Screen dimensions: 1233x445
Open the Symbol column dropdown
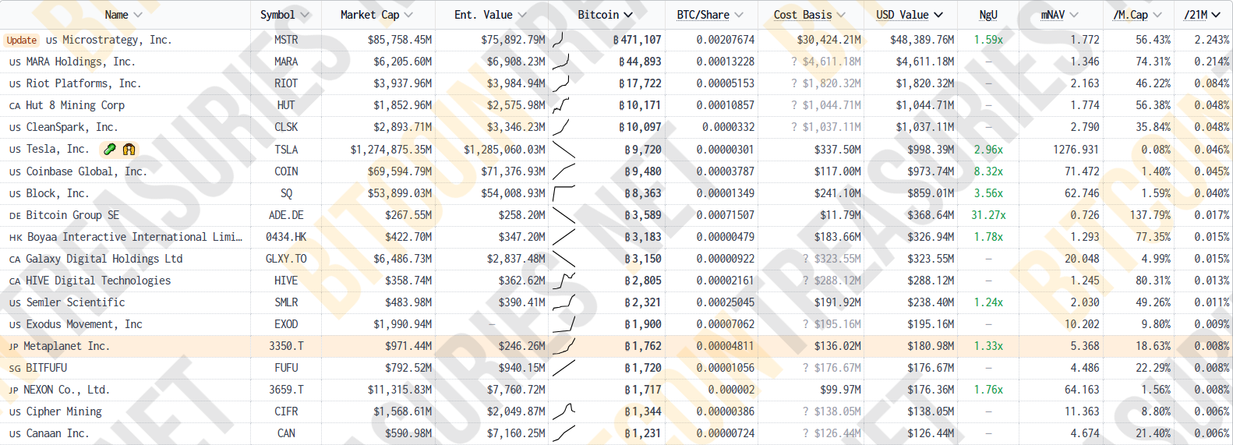click(x=305, y=15)
